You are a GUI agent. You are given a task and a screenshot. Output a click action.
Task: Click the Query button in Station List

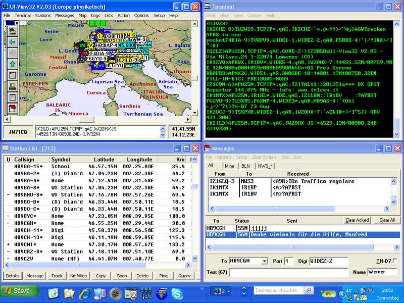pyautogui.click(x=184, y=276)
